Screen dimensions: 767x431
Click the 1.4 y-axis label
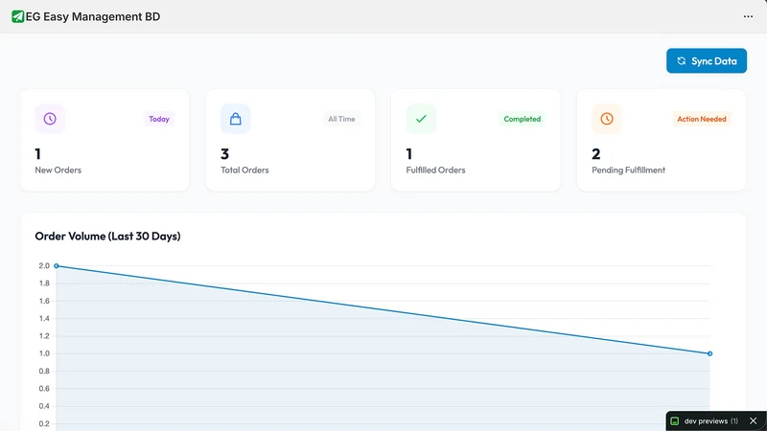point(44,319)
